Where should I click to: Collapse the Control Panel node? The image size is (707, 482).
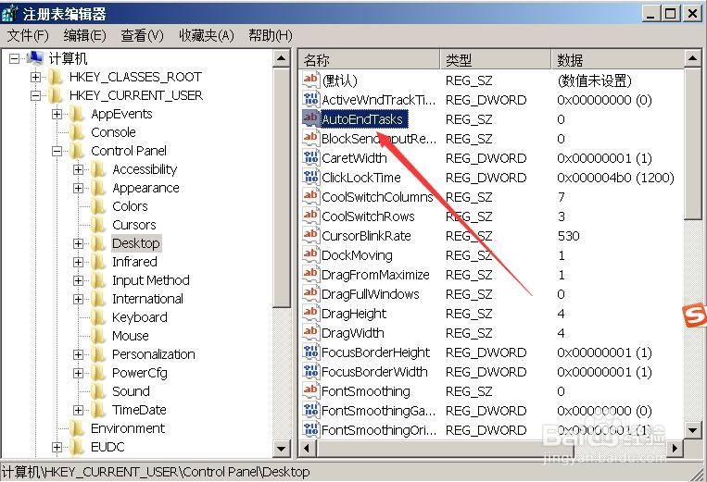[57, 151]
